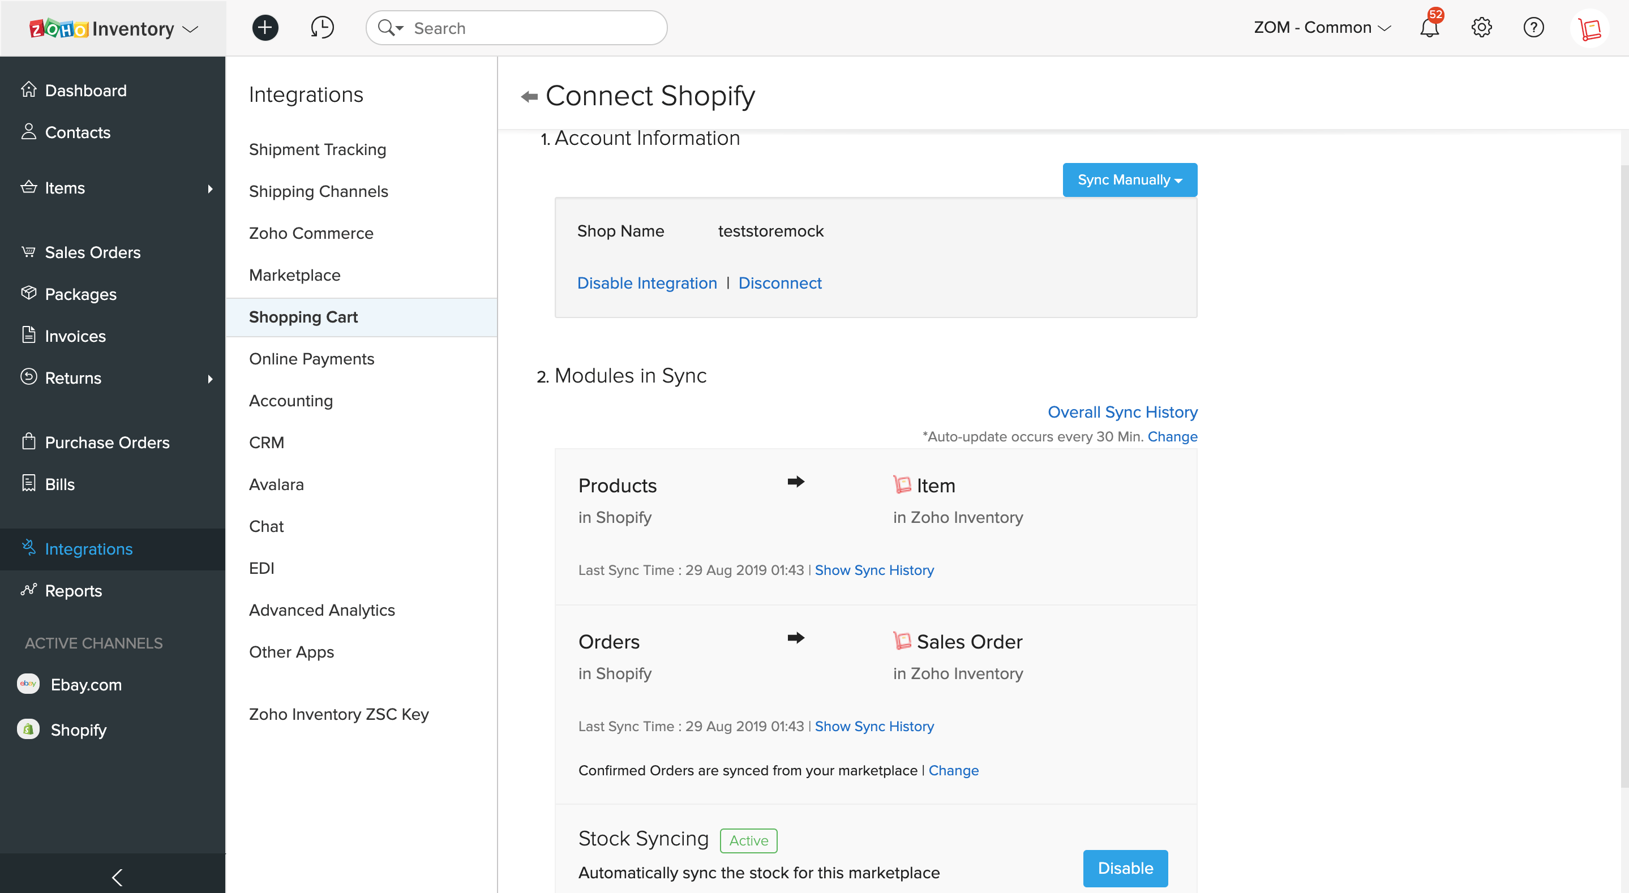Open Other Apps integrations
The image size is (1629, 893).
pyautogui.click(x=291, y=651)
